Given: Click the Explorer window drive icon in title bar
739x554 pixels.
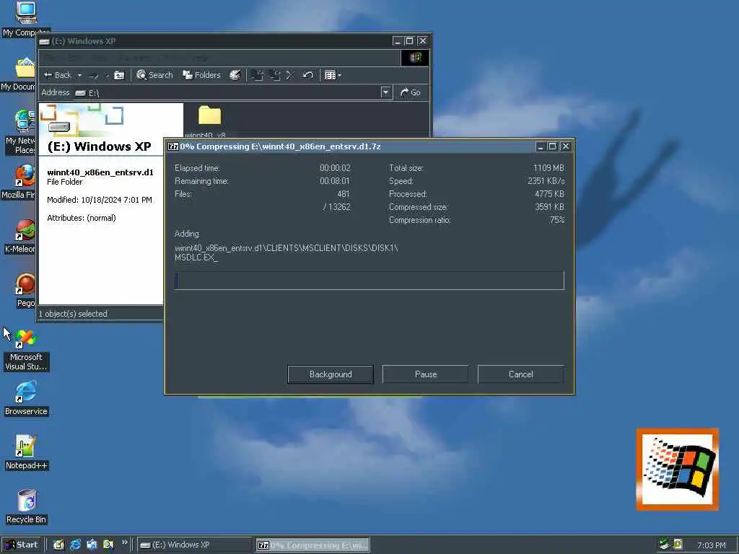Looking at the screenshot, I should (44, 41).
